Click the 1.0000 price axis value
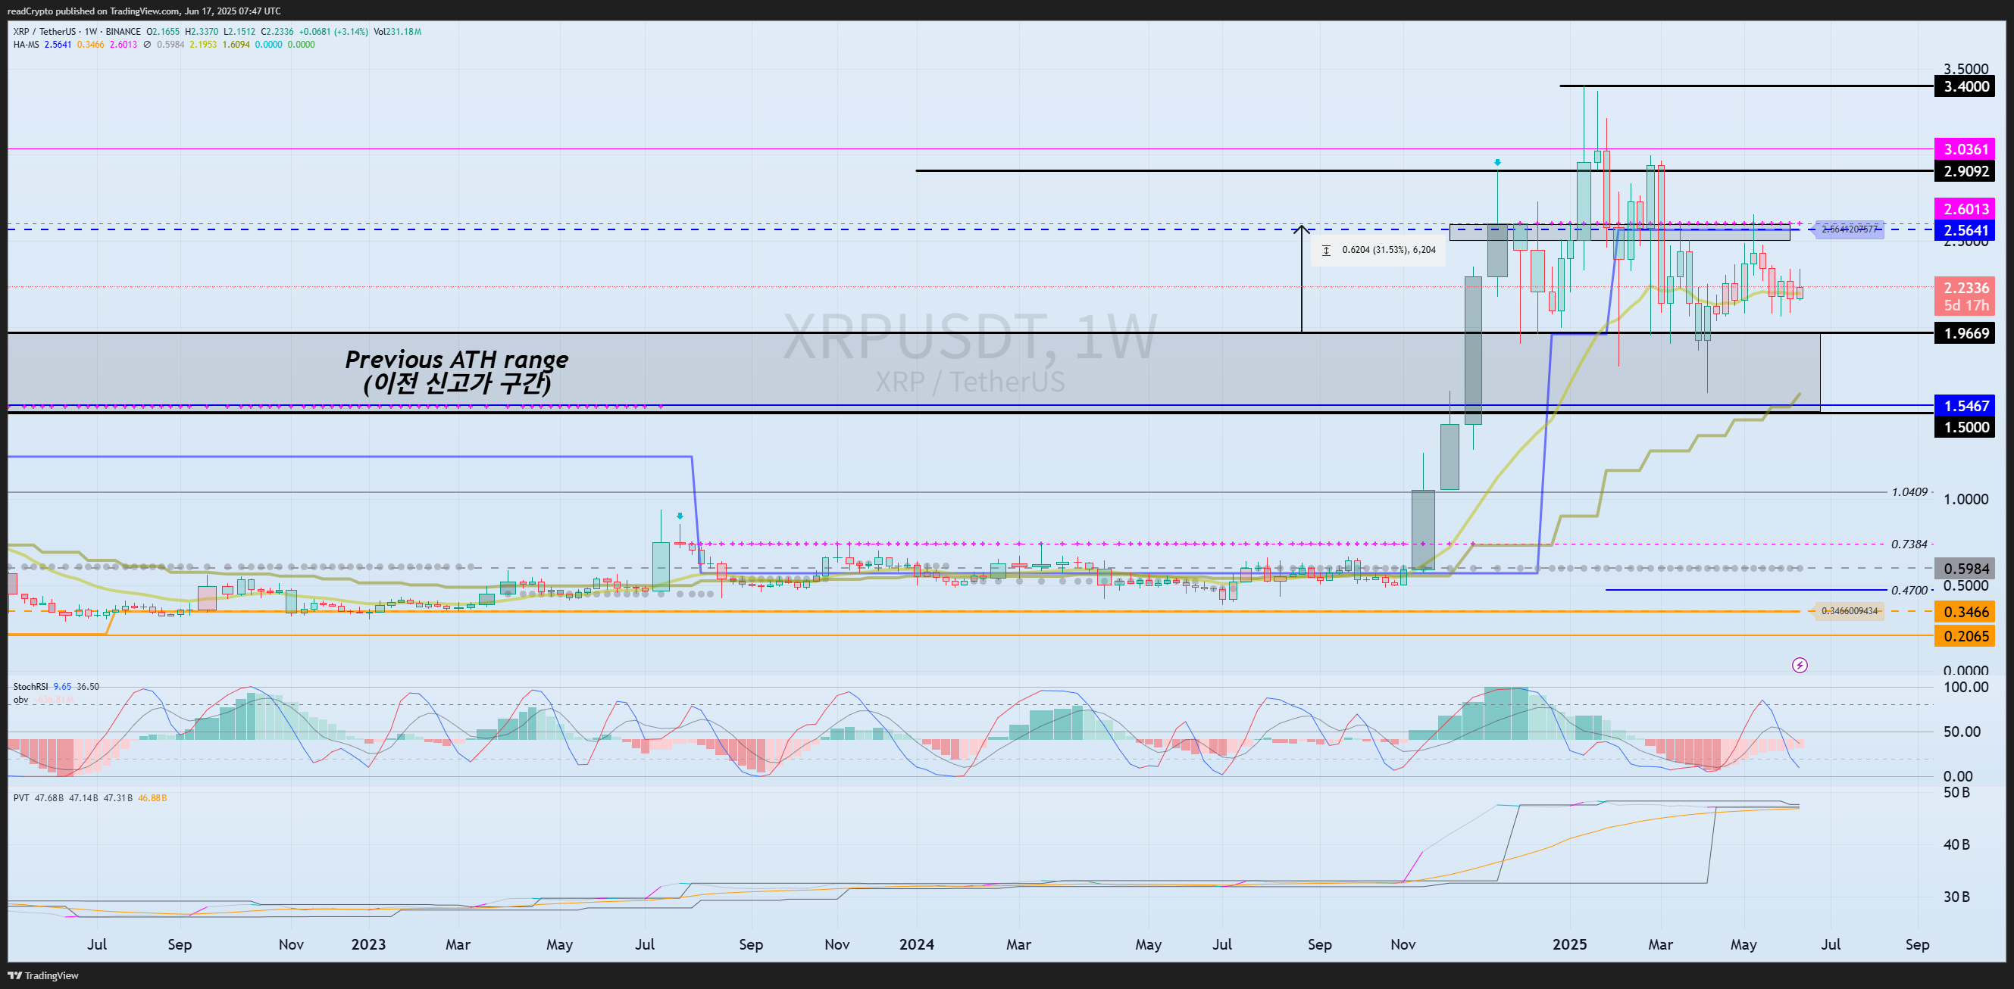The image size is (2014, 989). [1966, 499]
